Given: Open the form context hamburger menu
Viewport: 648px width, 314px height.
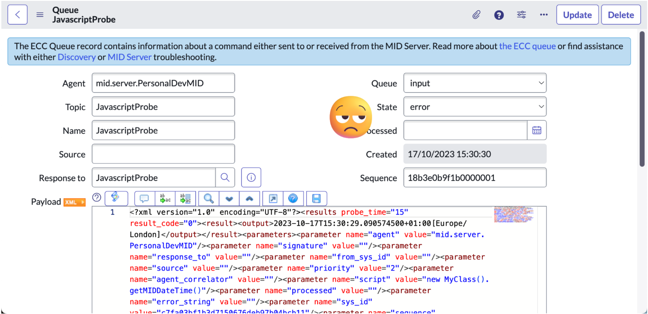Looking at the screenshot, I should click(40, 14).
